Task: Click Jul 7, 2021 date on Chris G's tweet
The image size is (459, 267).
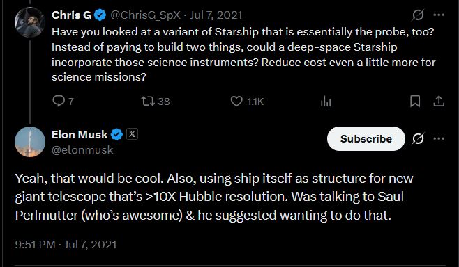Action: click(216, 15)
